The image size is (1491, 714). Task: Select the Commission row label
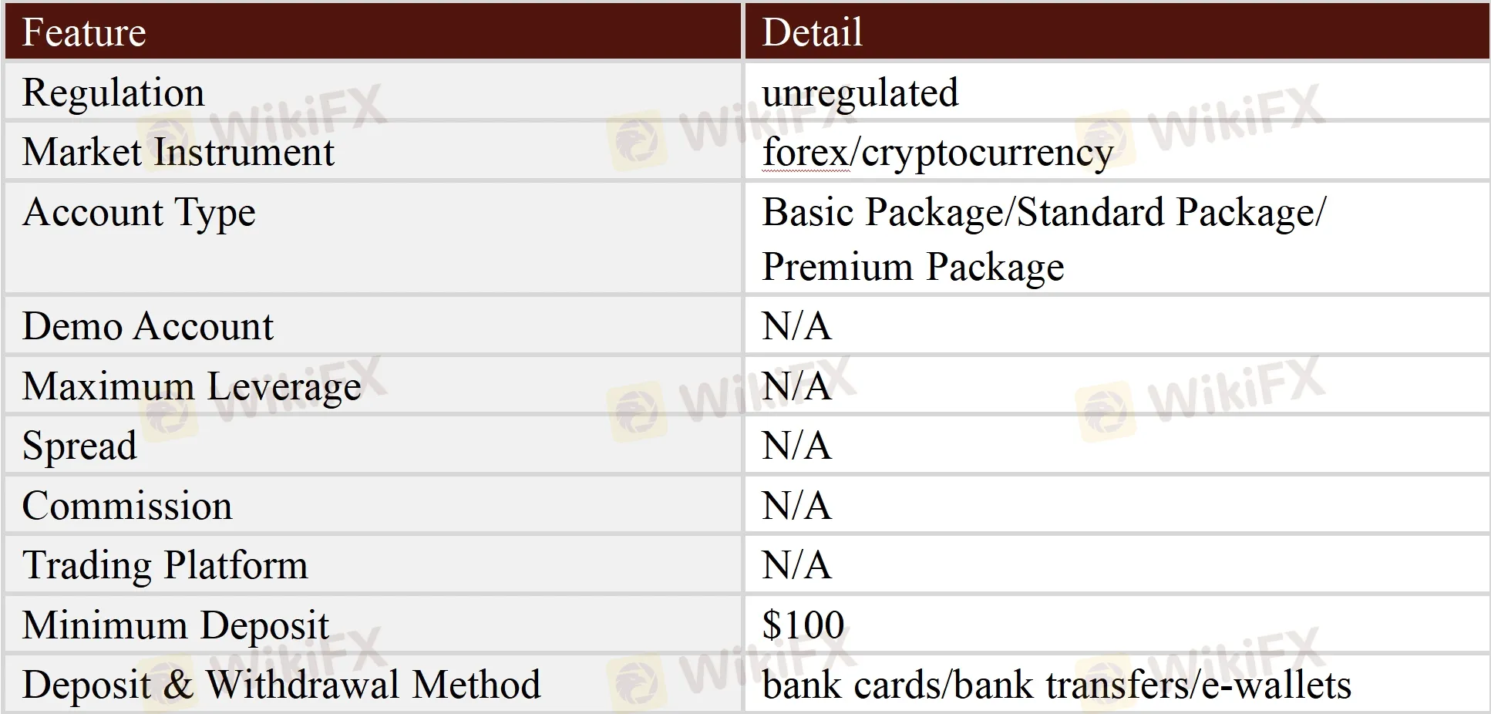point(127,506)
